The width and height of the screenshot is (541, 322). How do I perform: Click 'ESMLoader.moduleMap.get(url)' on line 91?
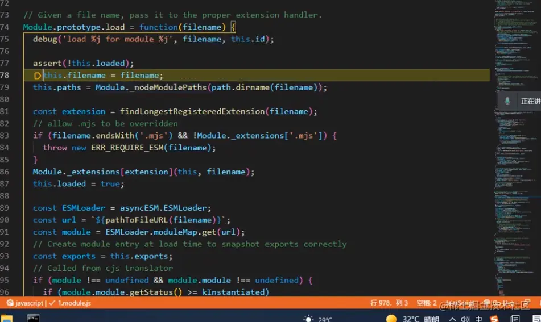coord(172,232)
